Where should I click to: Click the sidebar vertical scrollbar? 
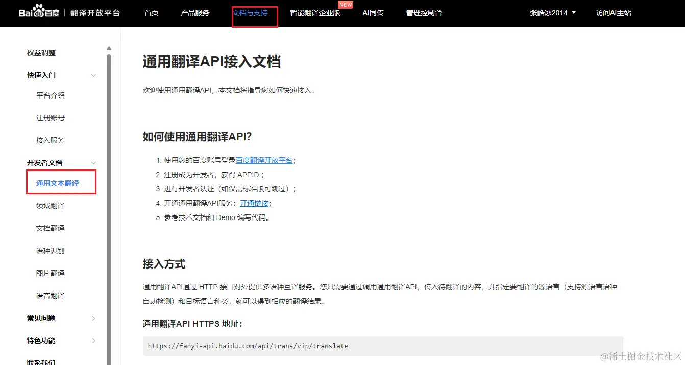point(109,209)
